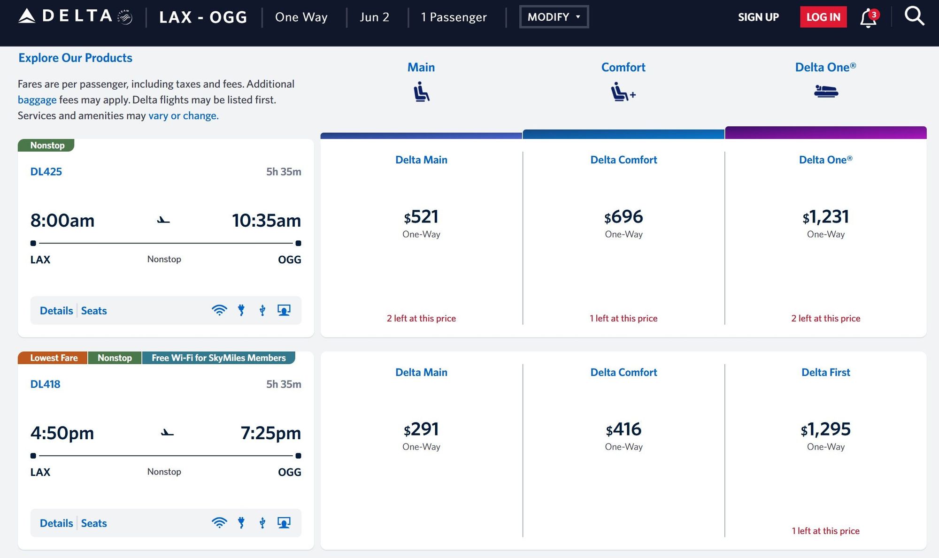Click the Main cabin seat icon
Image resolution: width=939 pixels, height=558 pixels.
421,92
